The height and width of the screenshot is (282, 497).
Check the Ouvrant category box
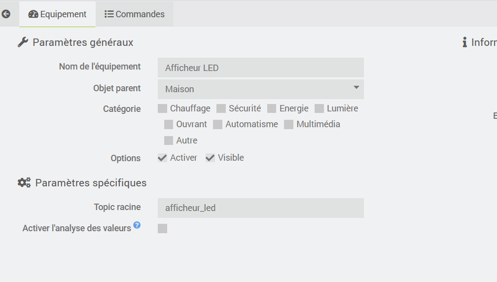(x=169, y=124)
